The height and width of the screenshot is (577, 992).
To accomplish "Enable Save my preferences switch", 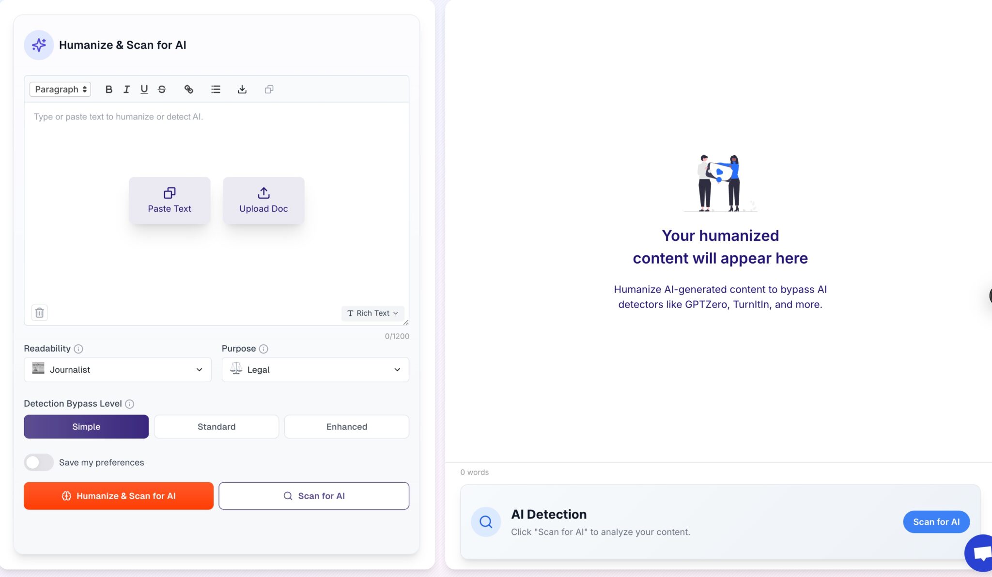I will coord(39,462).
